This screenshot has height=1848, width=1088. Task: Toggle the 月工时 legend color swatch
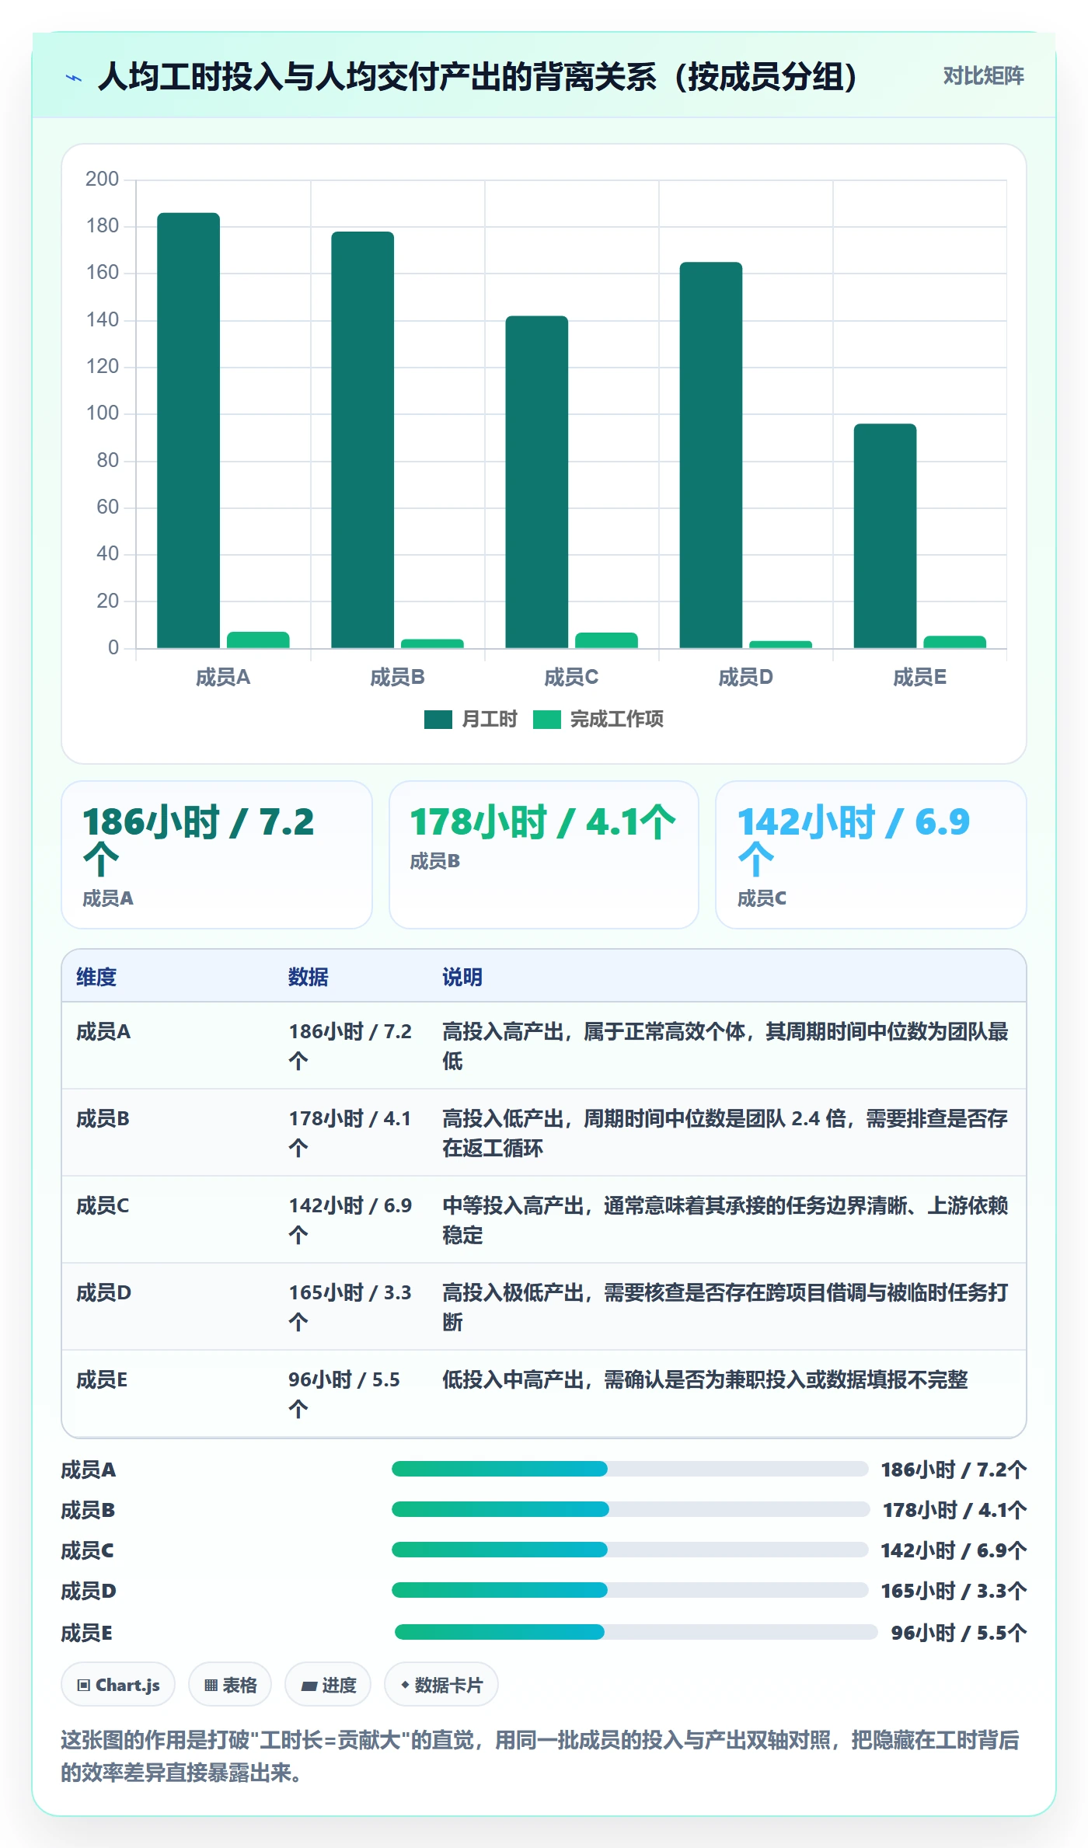[x=438, y=720]
